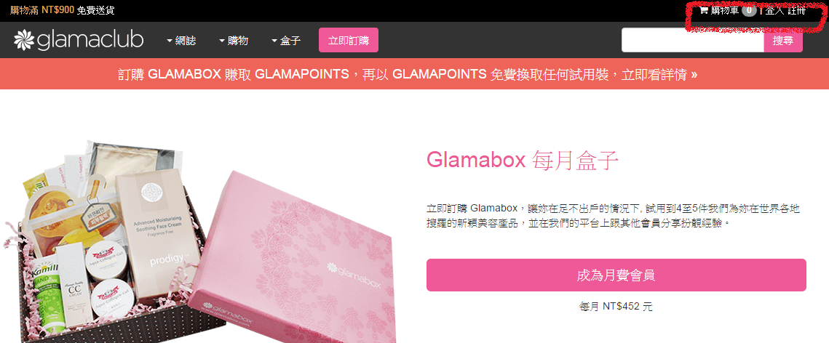This screenshot has height=343, width=829.
Task: Click the free shipping NT$900 notice
Action: pyautogui.click(x=62, y=10)
